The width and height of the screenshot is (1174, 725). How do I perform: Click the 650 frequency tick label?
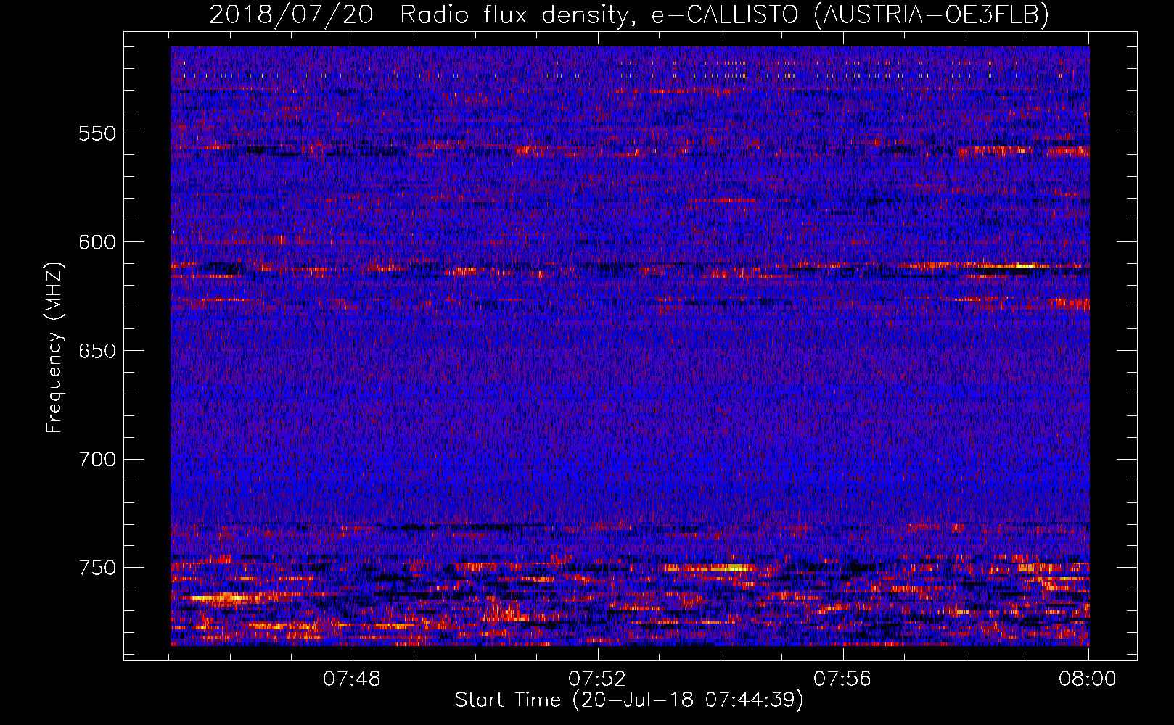pos(97,351)
